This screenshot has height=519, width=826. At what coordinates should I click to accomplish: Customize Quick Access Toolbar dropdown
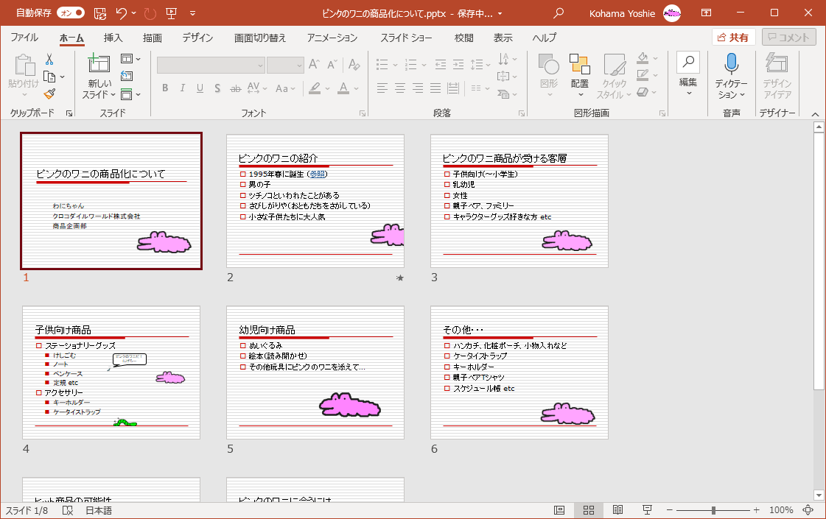pyautogui.click(x=193, y=13)
